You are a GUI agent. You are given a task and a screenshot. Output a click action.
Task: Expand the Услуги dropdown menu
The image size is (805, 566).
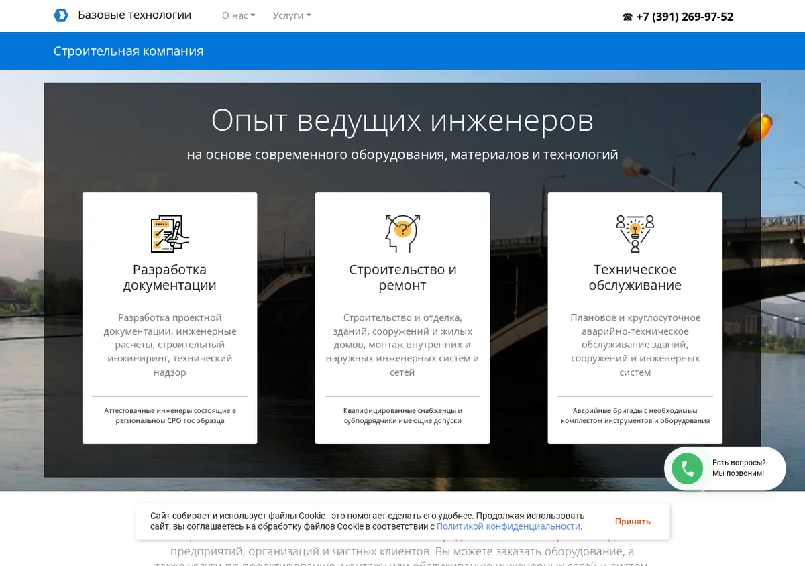(x=292, y=15)
